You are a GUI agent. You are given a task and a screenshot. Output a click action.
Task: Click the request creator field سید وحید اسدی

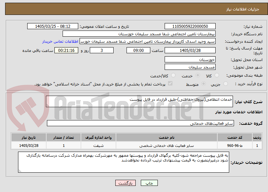tap(148, 41)
